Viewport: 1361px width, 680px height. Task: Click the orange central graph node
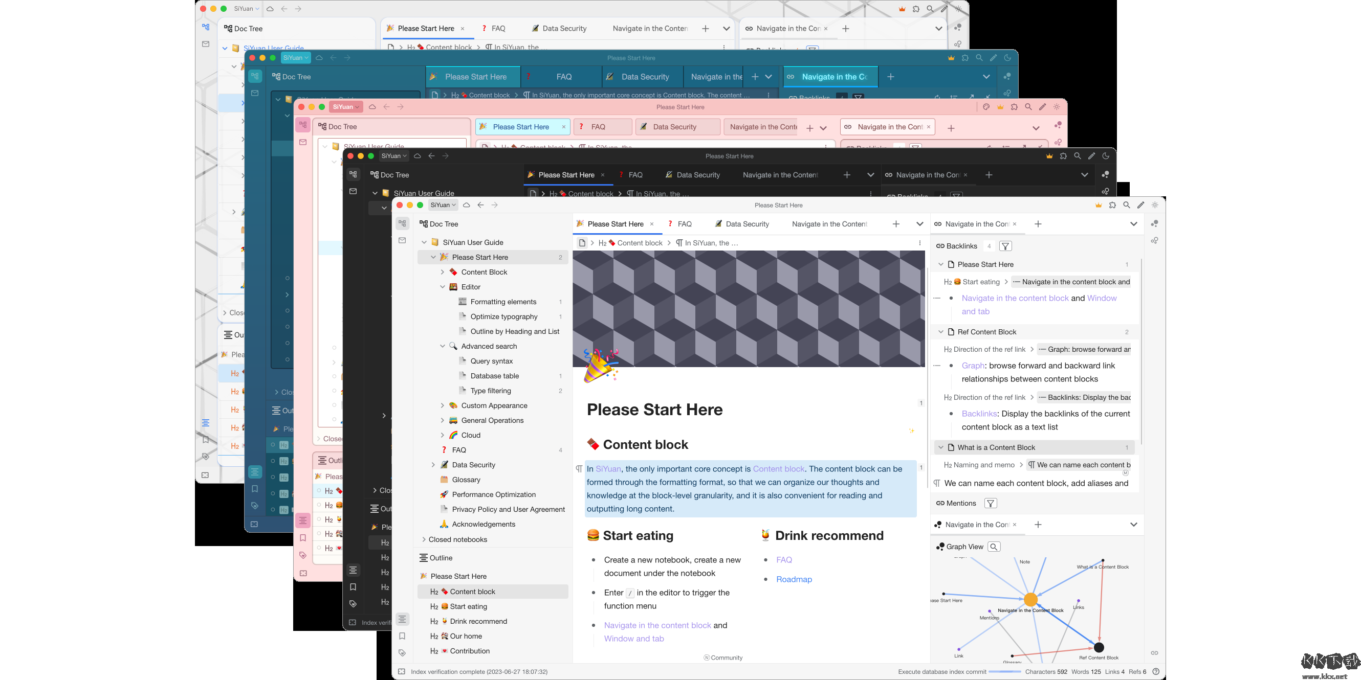pyautogui.click(x=1030, y=600)
